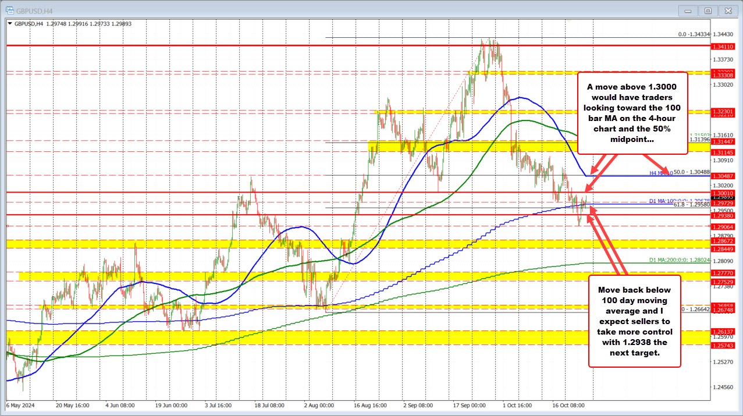Viewport: 743px width, 416px height.
Task: Click the minimize button on the chart window
Action: [x=687, y=10]
